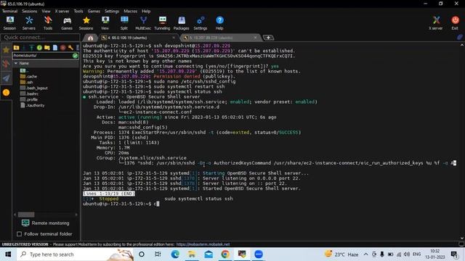Open the View toolbar icon
This screenshot has width=465, height=261.
coord(105,22)
